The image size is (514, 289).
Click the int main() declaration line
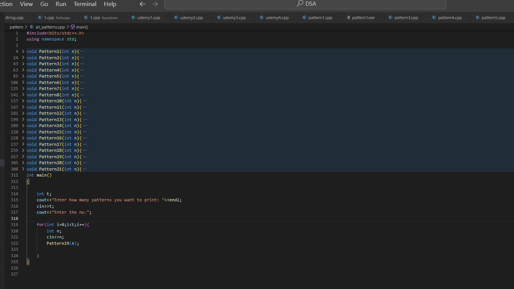(39, 175)
